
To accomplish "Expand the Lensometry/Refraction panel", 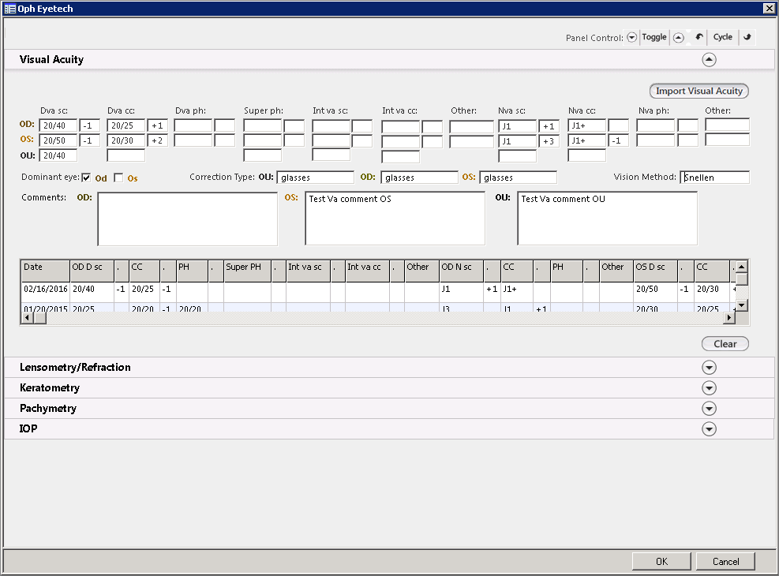I will (709, 368).
